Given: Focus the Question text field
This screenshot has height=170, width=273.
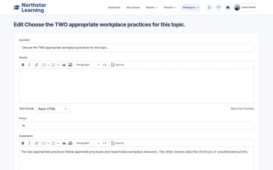Looking at the screenshot, I should click(x=136, y=48).
